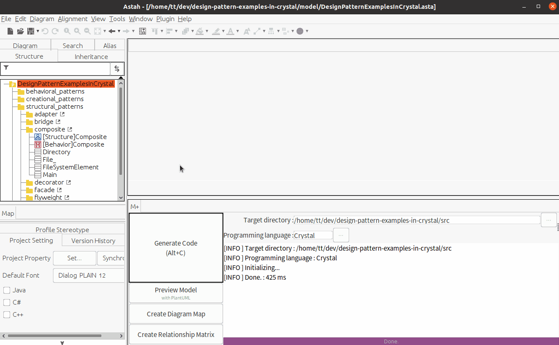Select the decorator package in tree
This screenshot has height=345, width=559.
[49, 182]
